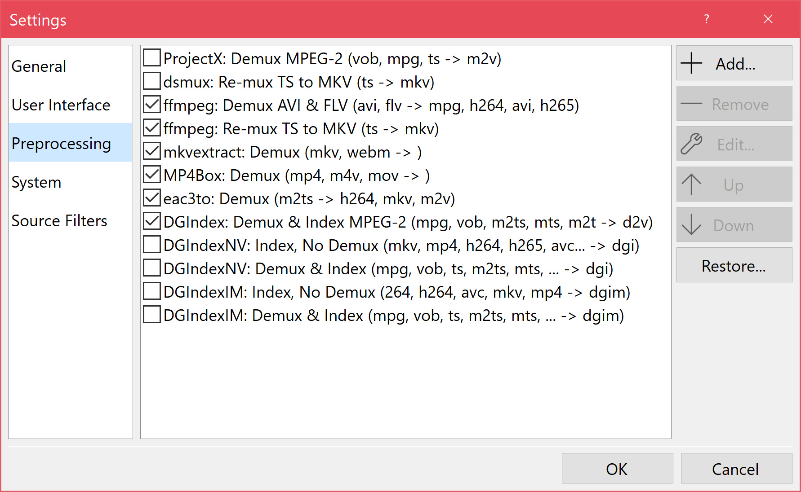Open the General settings page
This screenshot has width=801, height=492.
coord(71,66)
